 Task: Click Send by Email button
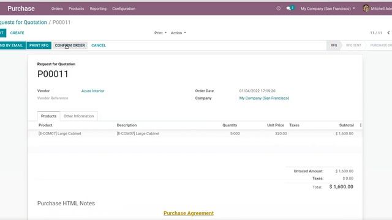coord(12,45)
